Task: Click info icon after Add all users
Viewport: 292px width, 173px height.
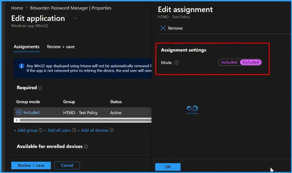Action: (74, 130)
